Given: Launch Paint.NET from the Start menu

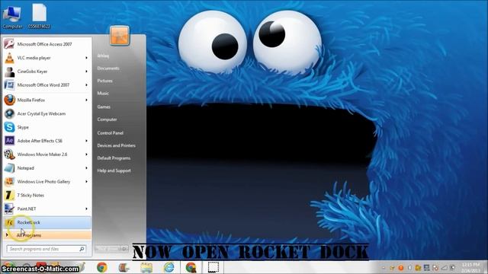Looking at the screenshot, I should point(47,209).
